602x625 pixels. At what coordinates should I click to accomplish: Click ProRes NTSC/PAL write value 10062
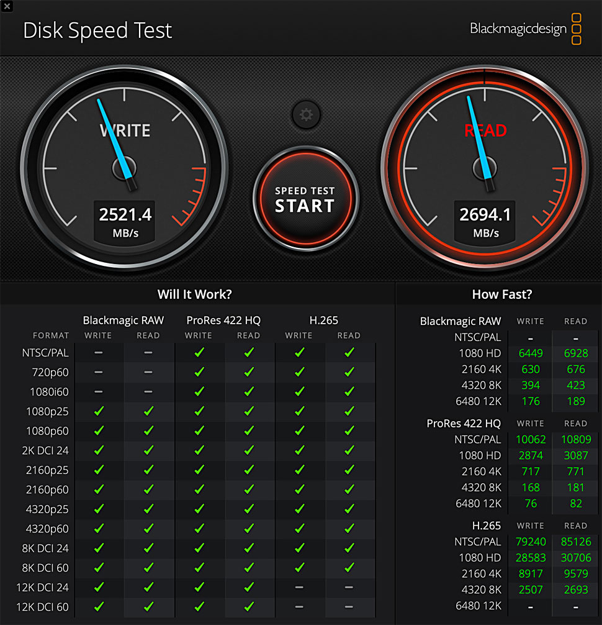[531, 439]
